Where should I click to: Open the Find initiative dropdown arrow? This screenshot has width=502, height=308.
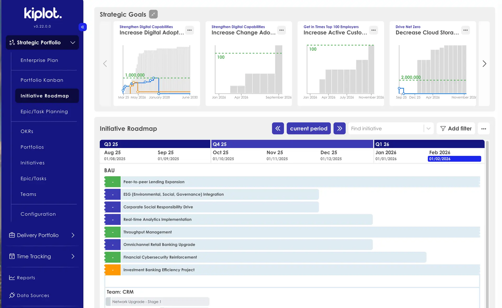(x=428, y=128)
